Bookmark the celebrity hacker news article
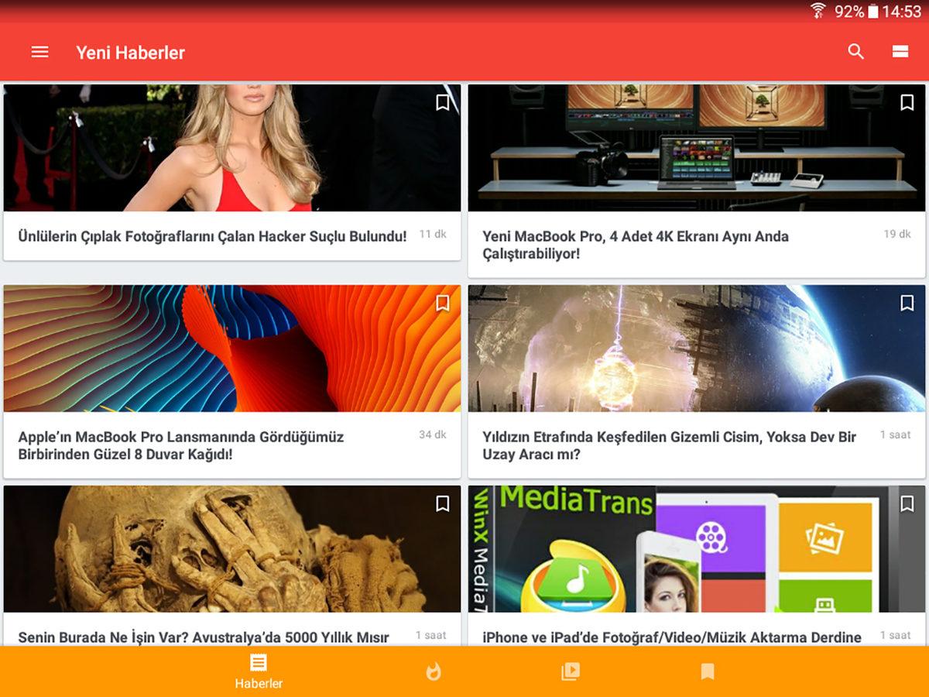Image resolution: width=929 pixels, height=697 pixels. point(442,102)
